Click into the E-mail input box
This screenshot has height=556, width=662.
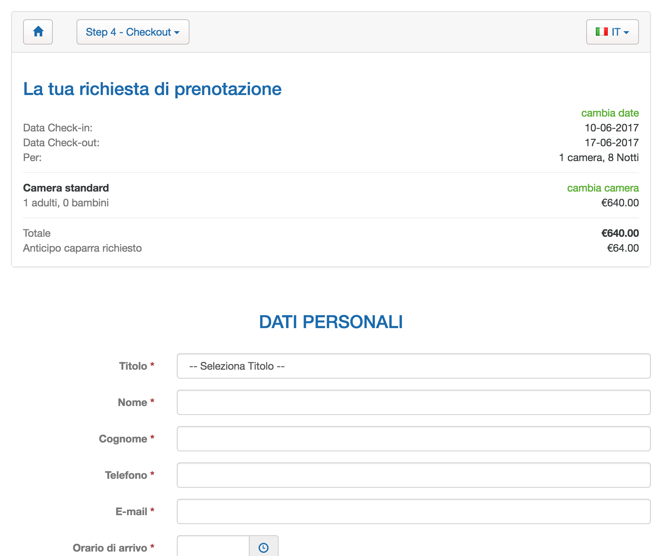(x=413, y=511)
